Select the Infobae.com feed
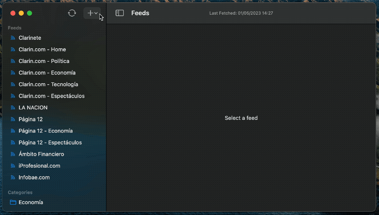The image size is (379, 215). pos(34,177)
